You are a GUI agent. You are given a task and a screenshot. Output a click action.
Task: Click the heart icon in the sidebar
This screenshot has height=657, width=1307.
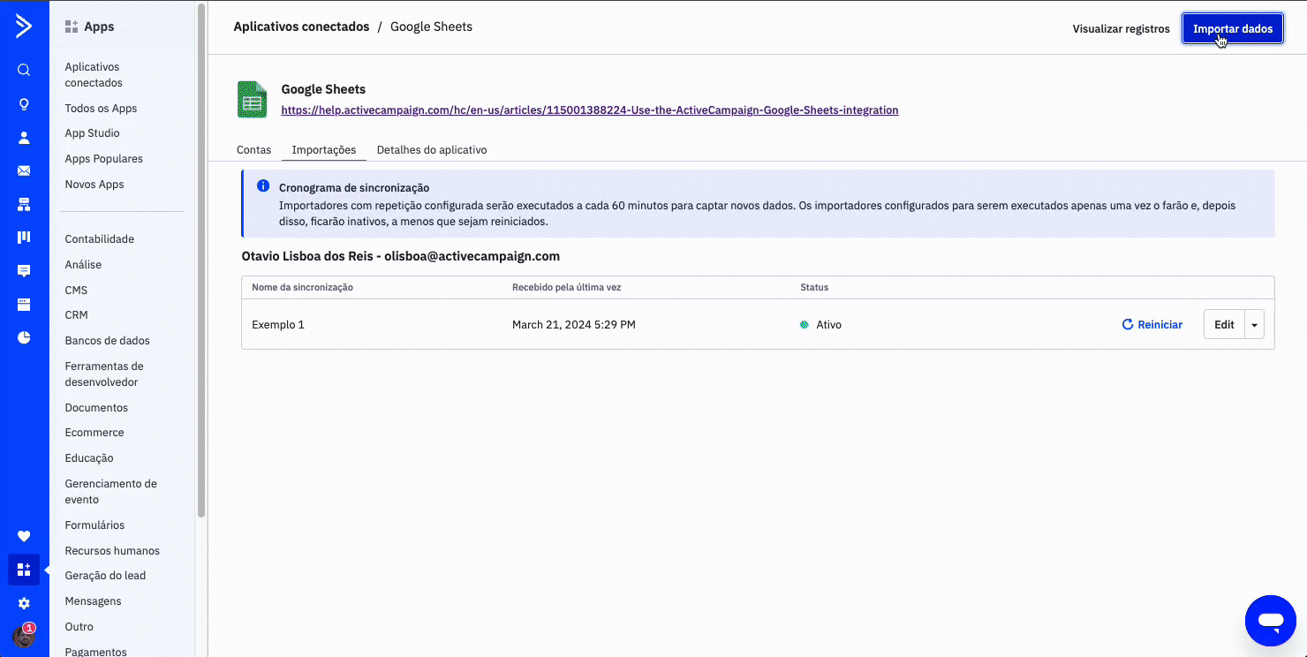[24, 536]
